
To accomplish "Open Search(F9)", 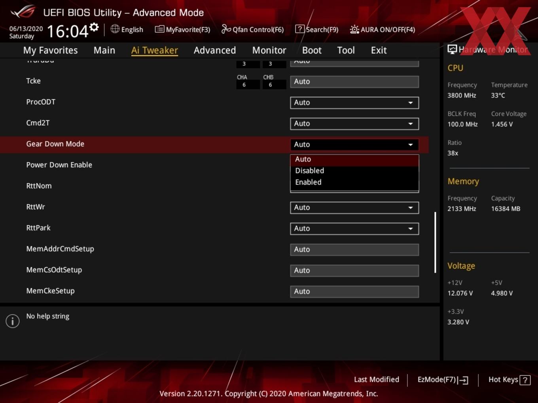I will tap(317, 29).
